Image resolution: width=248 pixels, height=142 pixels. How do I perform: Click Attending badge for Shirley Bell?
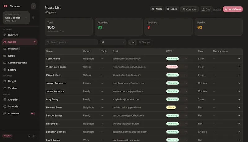click(173, 124)
